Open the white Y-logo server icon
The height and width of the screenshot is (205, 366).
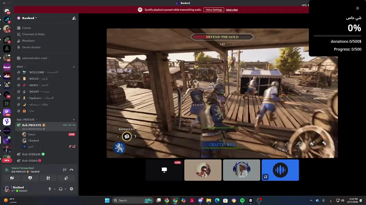point(7,122)
